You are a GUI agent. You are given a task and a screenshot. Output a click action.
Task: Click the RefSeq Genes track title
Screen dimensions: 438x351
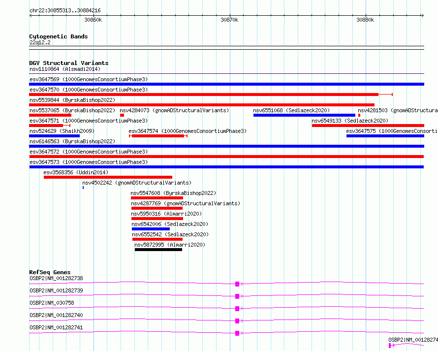50,272
